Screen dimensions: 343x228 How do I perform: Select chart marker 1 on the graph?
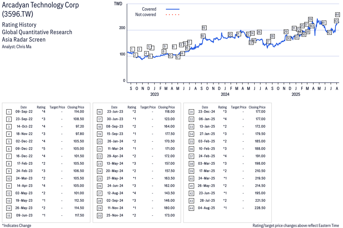tap(132, 49)
